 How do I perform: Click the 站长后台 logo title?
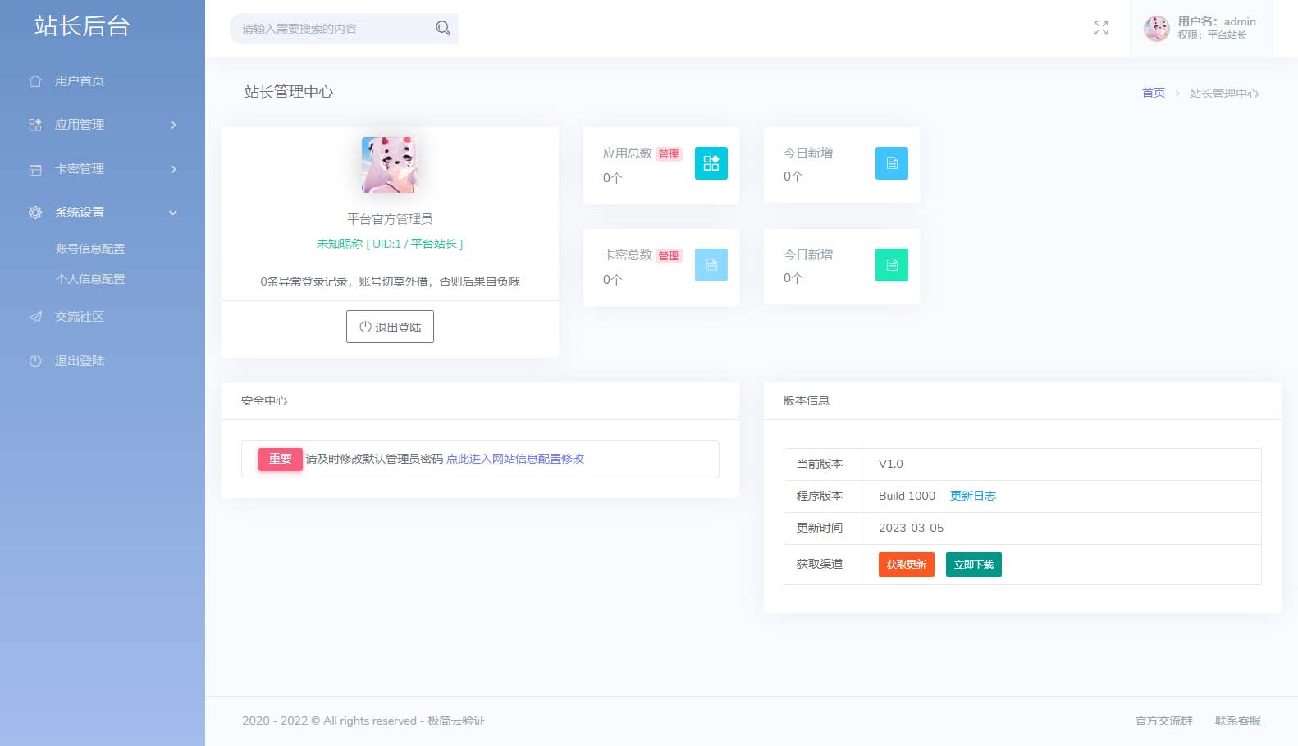click(x=82, y=25)
